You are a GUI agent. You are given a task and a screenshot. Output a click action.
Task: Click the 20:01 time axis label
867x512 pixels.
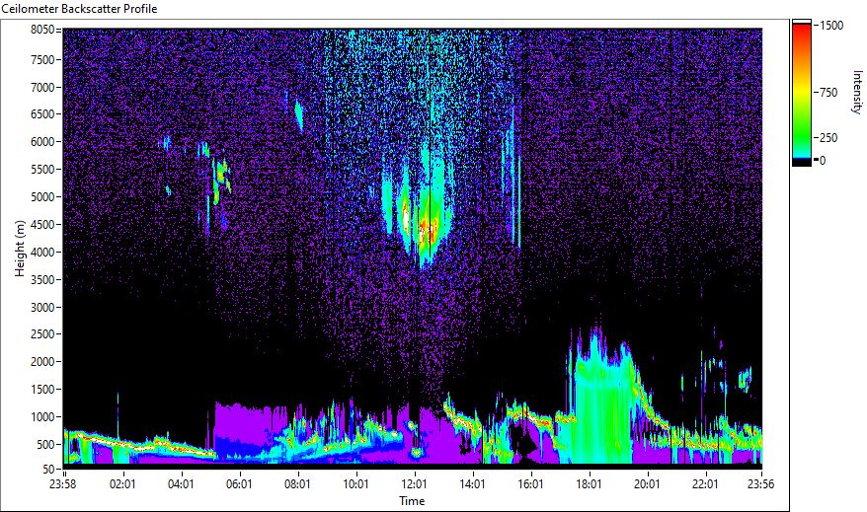pyautogui.click(x=647, y=484)
